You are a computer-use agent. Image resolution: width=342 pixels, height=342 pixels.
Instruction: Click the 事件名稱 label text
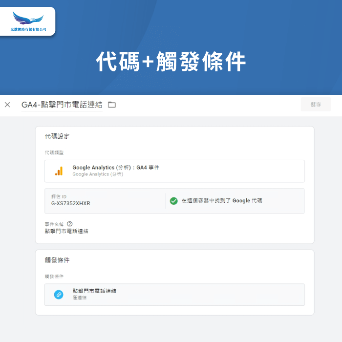coord(54,224)
